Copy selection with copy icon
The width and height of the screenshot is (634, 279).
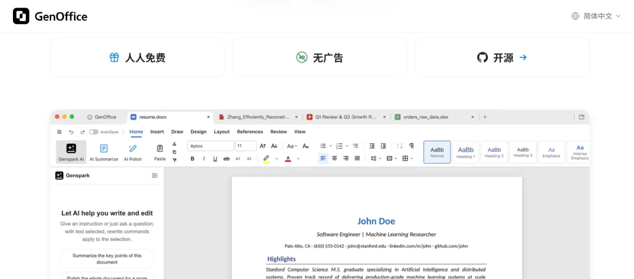pos(174,152)
